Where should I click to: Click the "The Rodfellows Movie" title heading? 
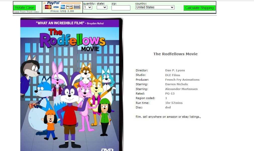pyautogui.click(x=175, y=54)
